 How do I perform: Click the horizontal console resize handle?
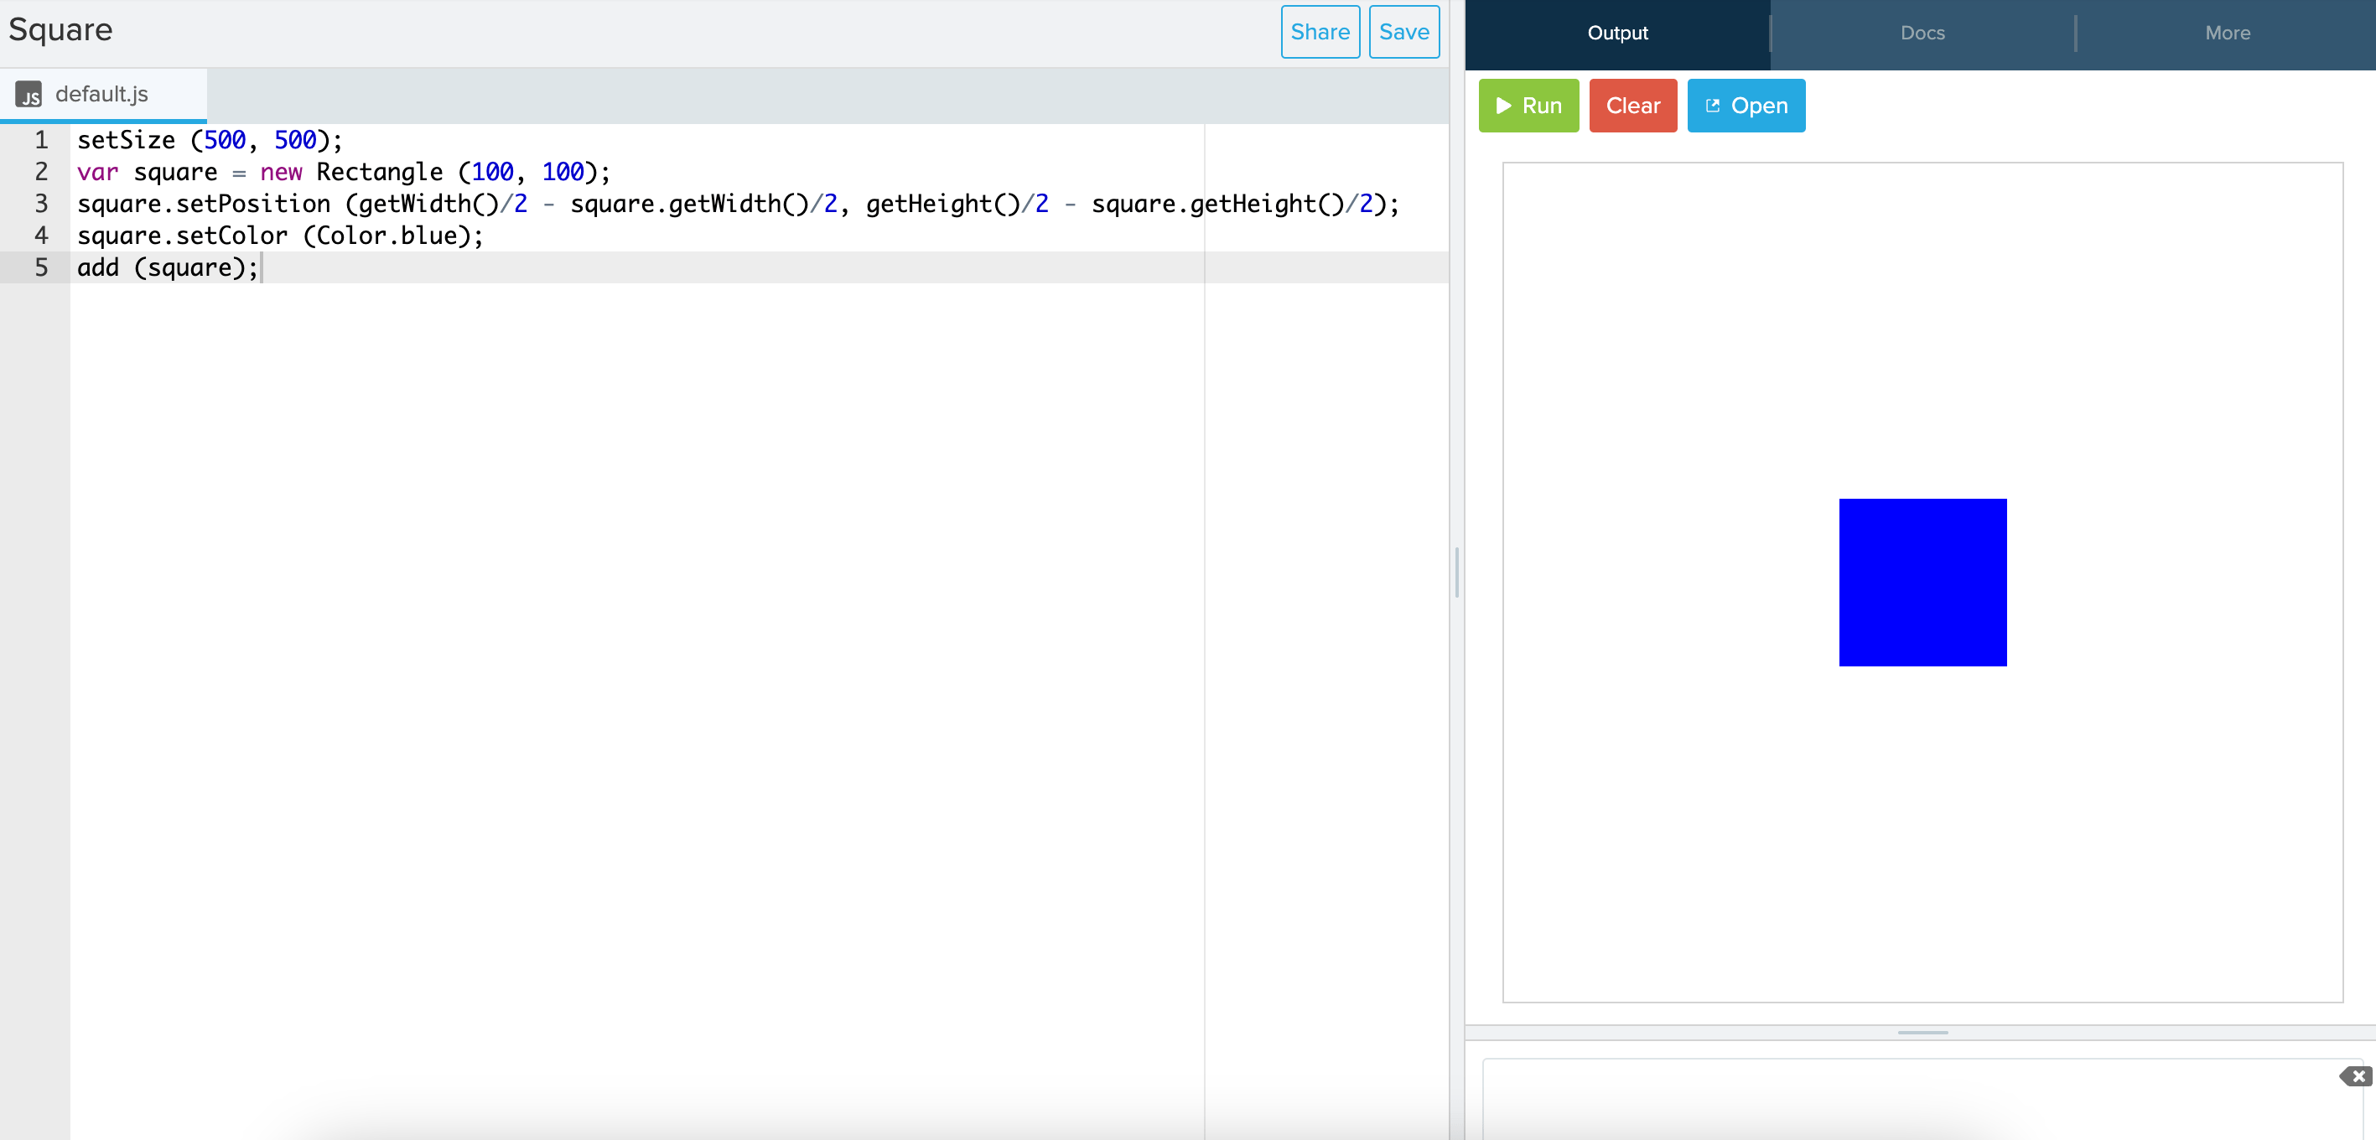pos(1922,1032)
